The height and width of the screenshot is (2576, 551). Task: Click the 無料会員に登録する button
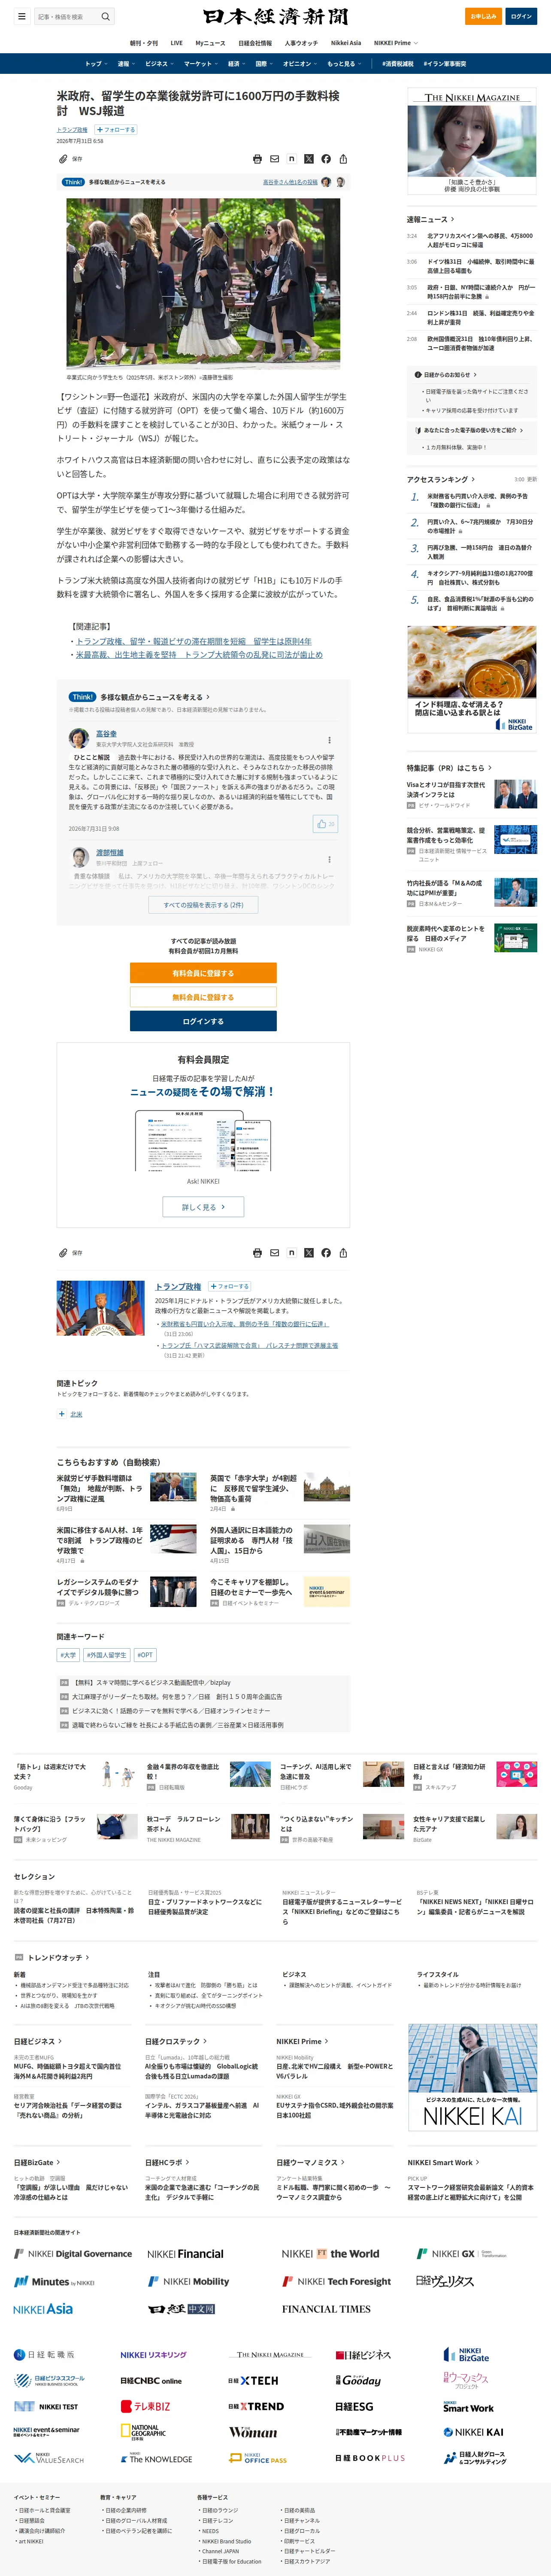[x=203, y=997]
